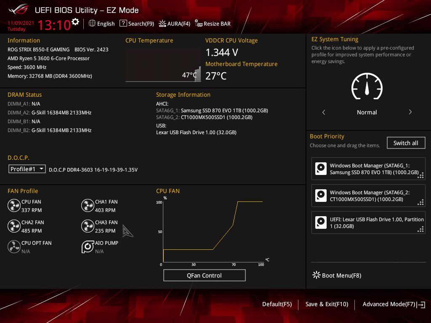The image size is (431, 323).
Task: Open the D.O.C.P. Profile#1 dropdown
Action: (27, 169)
